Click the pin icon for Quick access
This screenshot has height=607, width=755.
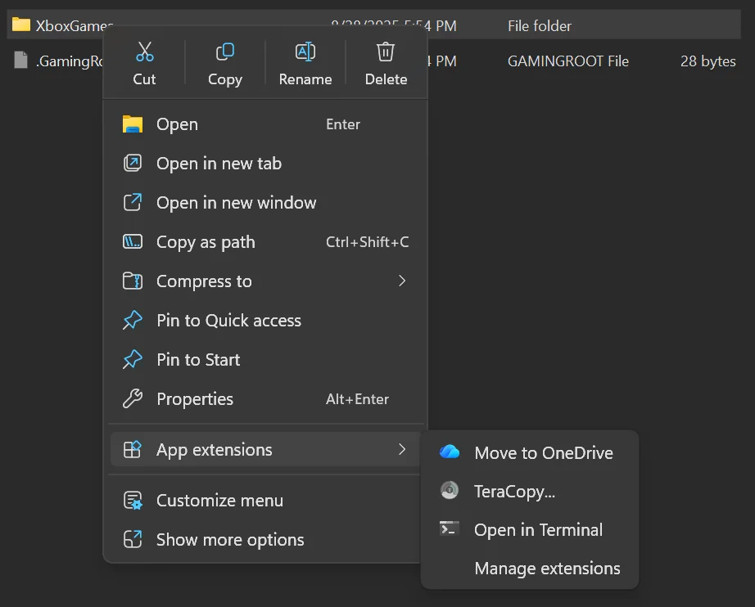133,321
